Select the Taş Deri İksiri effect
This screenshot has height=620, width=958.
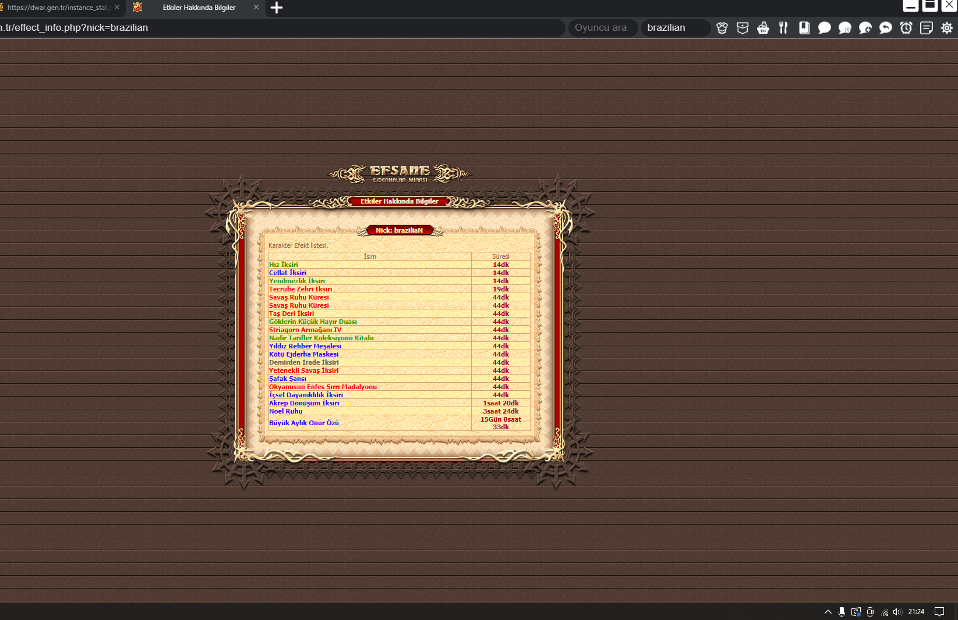(291, 313)
